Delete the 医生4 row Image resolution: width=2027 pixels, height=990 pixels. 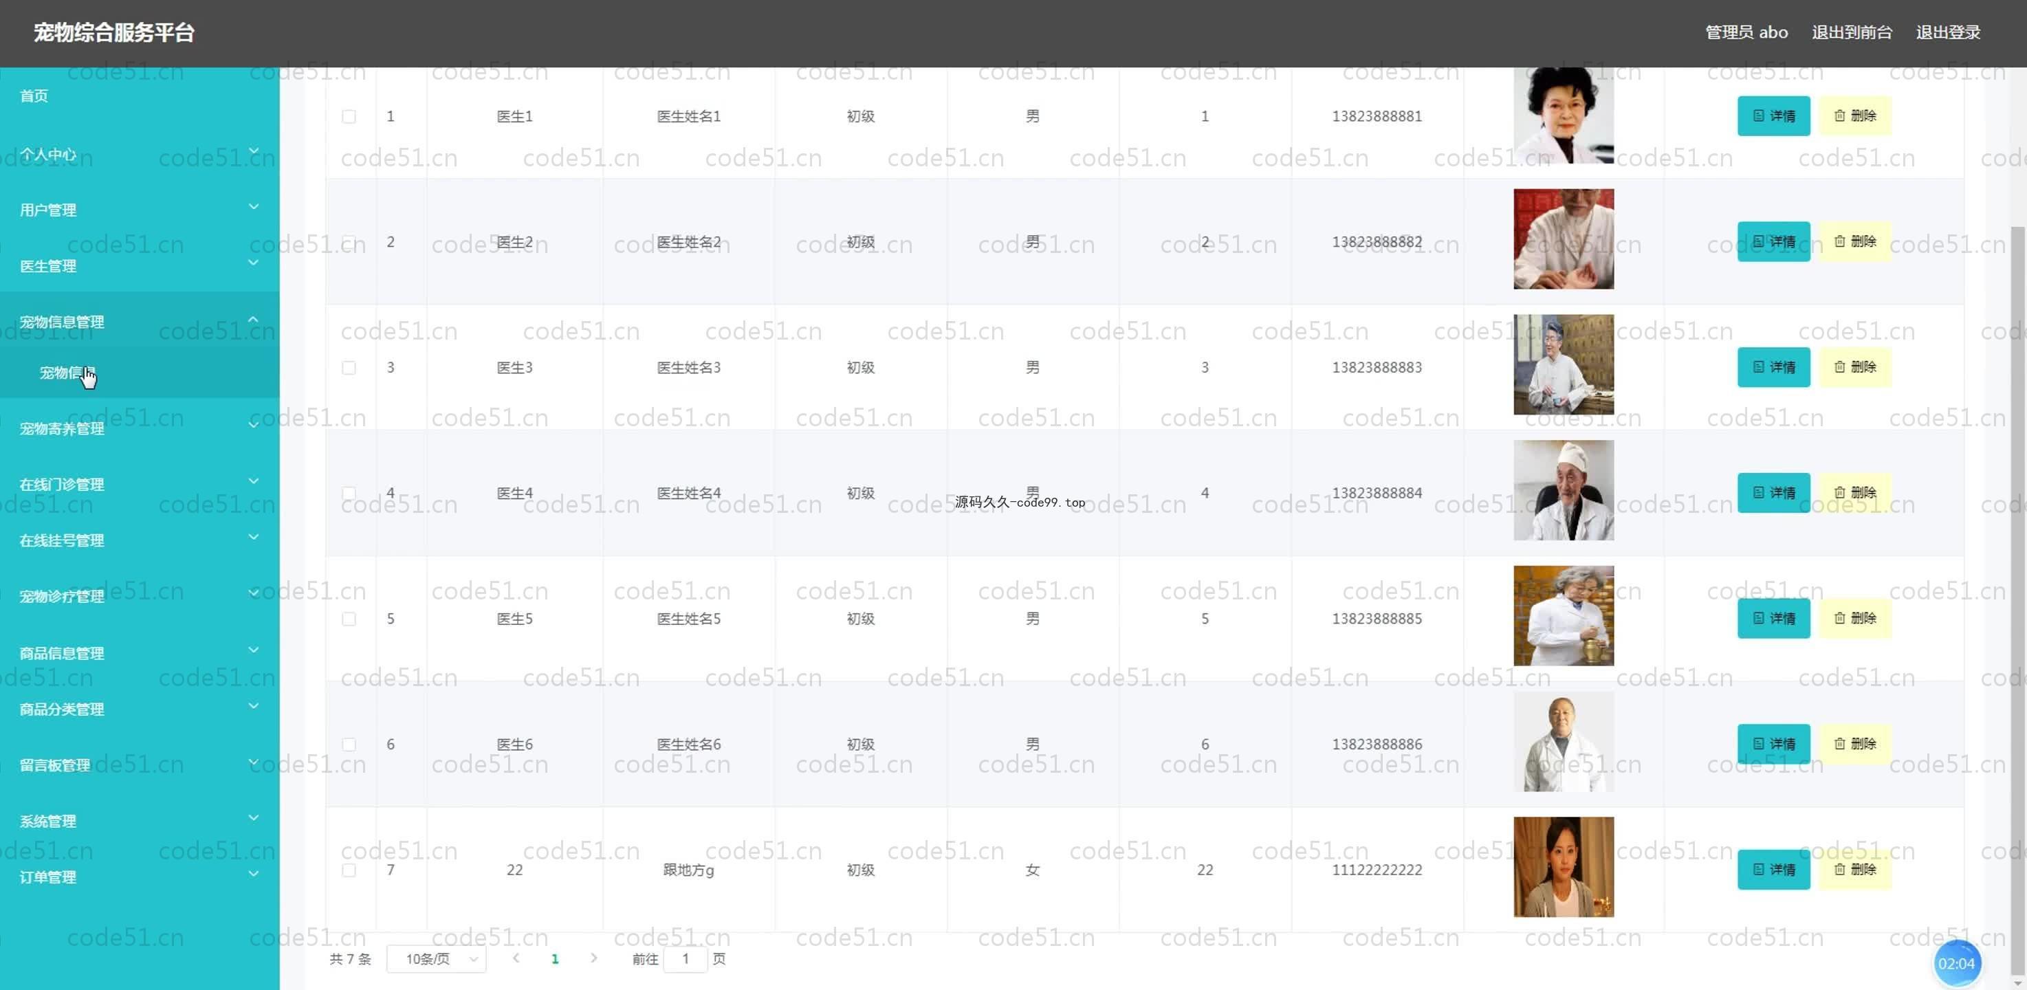click(x=1854, y=493)
